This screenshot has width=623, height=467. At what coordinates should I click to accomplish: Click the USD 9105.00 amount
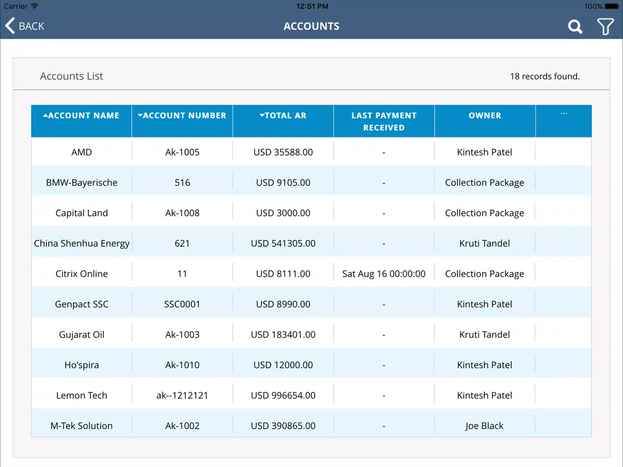284,183
